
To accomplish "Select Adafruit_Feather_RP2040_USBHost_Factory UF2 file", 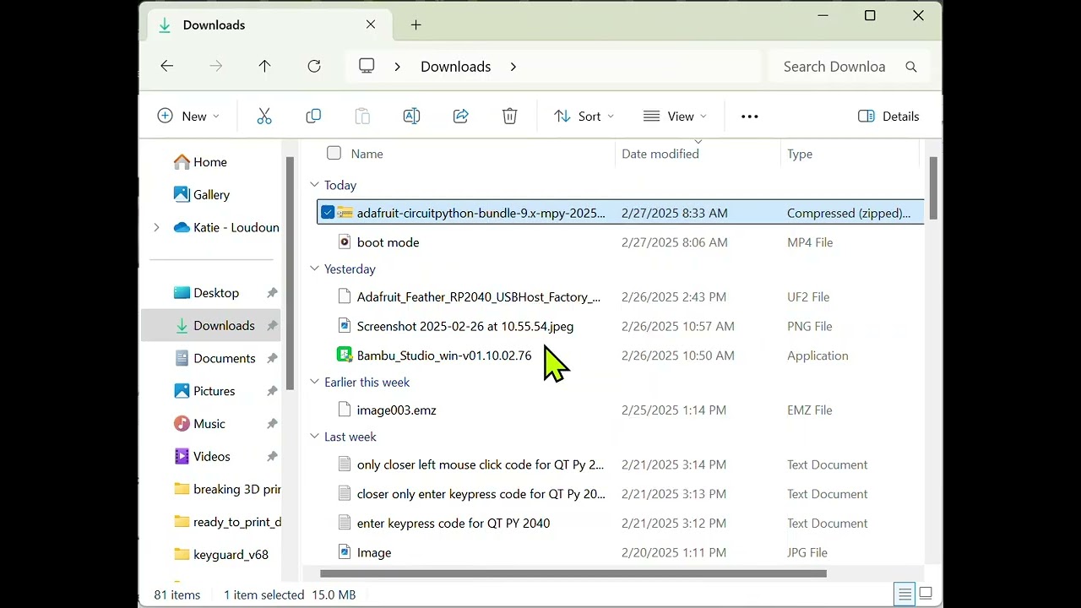I will point(478,297).
